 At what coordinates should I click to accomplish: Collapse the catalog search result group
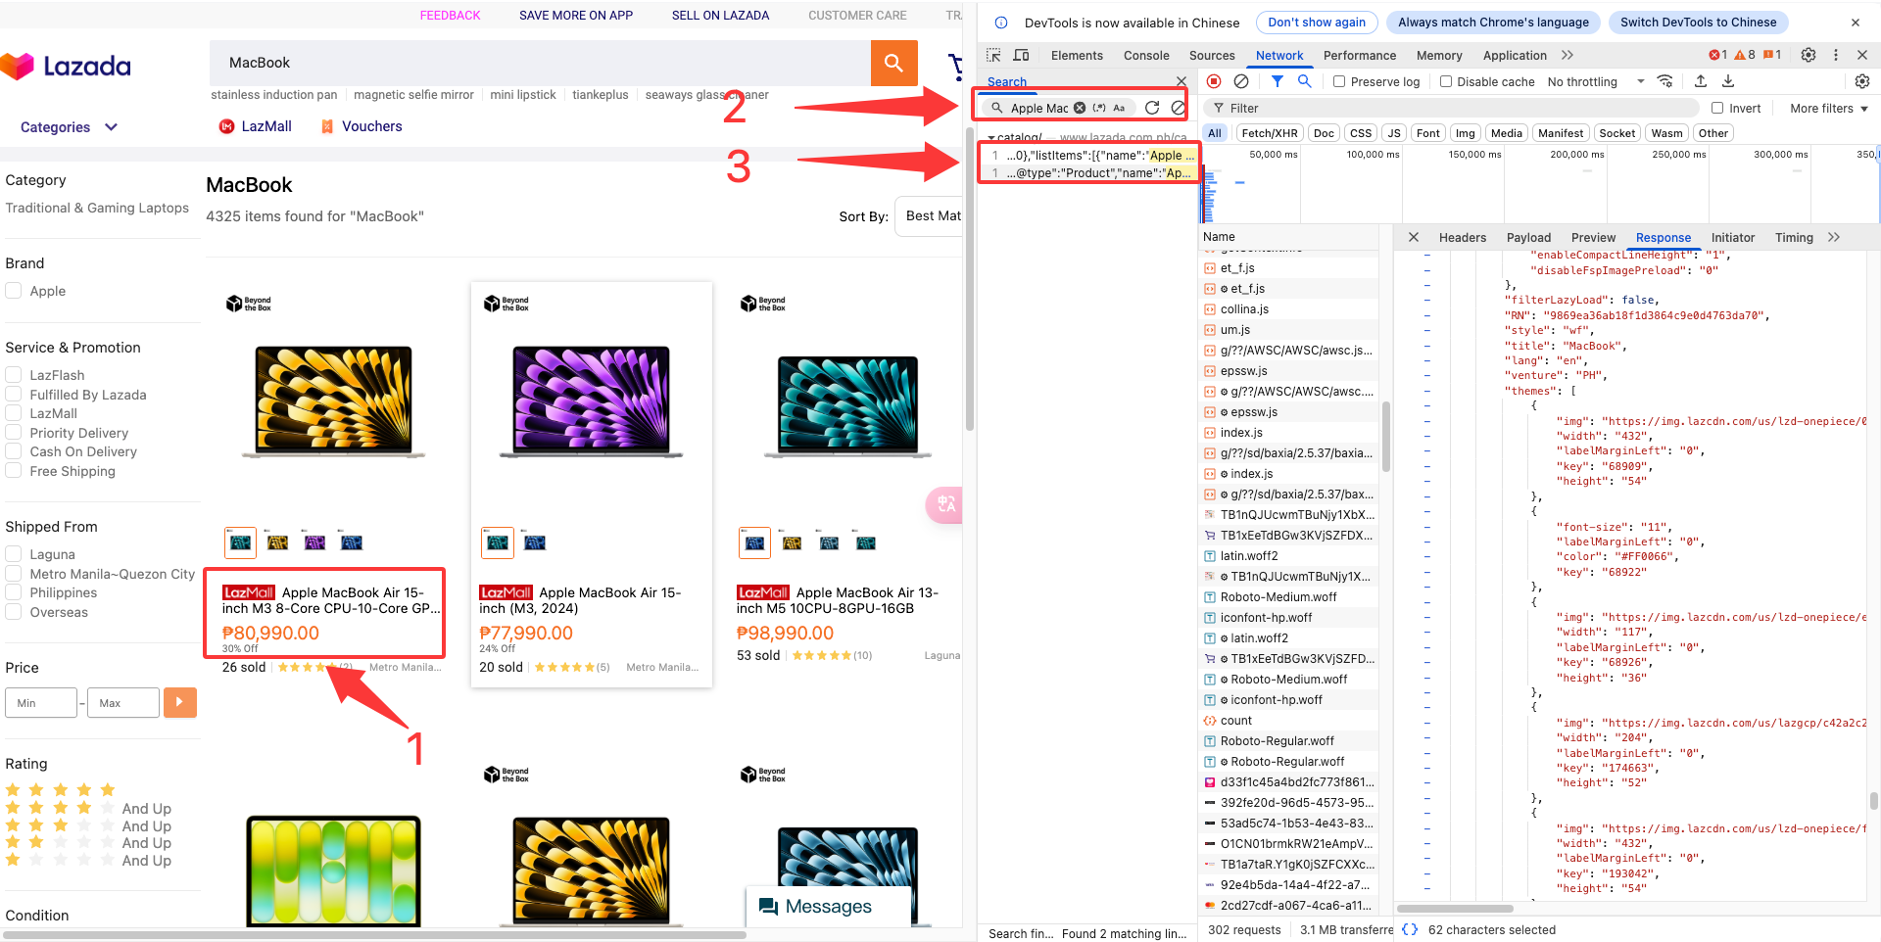pos(991,137)
